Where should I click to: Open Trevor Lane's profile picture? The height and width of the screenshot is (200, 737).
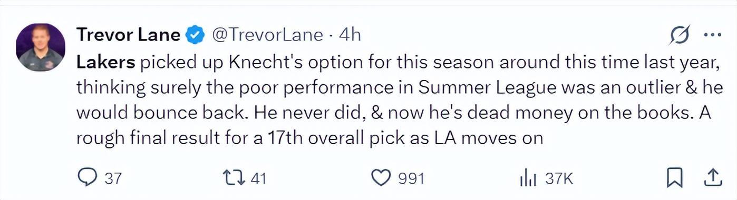tap(41, 47)
